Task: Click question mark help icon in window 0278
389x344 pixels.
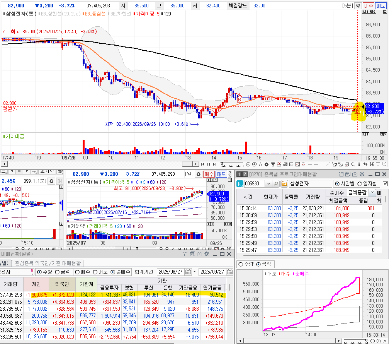Action: (x=245, y=174)
